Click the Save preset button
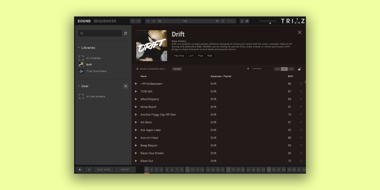This screenshot has height=190, width=380. point(231,21)
